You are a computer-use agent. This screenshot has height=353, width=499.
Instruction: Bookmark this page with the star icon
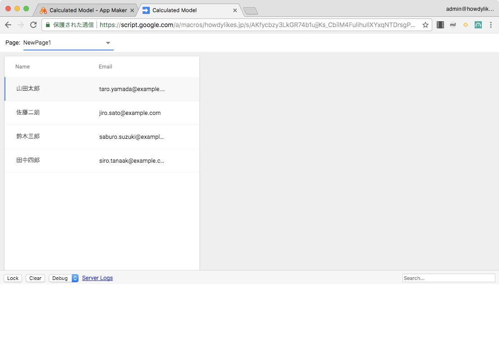point(425,25)
